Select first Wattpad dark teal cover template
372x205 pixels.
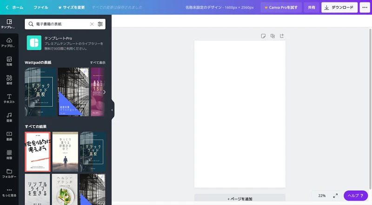coord(40,92)
